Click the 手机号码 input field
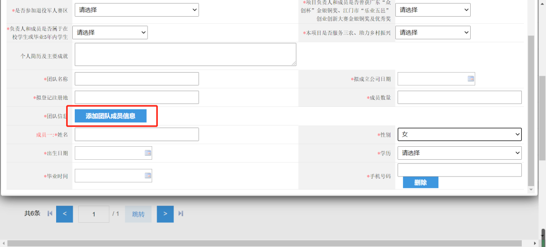 [460, 170]
